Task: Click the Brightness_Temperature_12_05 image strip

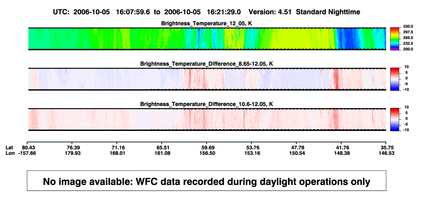Action: point(207,39)
